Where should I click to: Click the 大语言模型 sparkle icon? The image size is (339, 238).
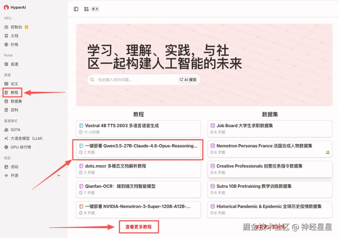pyautogui.click(x=6, y=138)
